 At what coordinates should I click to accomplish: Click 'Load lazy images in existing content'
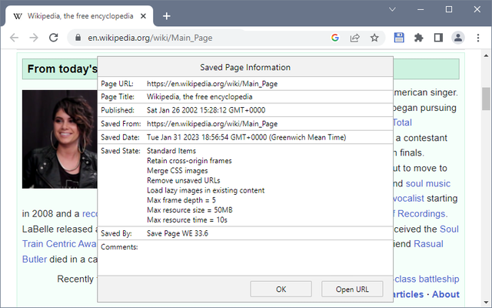tap(205, 190)
